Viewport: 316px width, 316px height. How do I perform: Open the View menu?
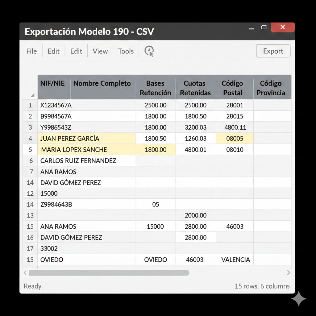(100, 51)
